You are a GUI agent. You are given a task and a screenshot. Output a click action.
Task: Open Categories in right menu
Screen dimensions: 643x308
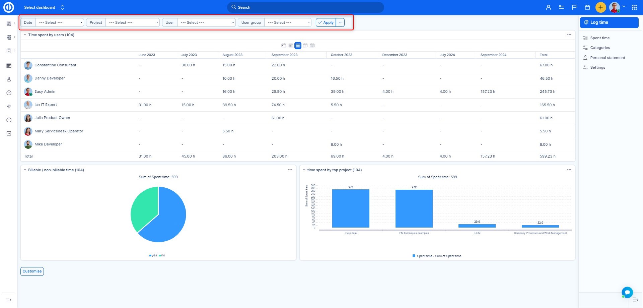pyautogui.click(x=600, y=48)
